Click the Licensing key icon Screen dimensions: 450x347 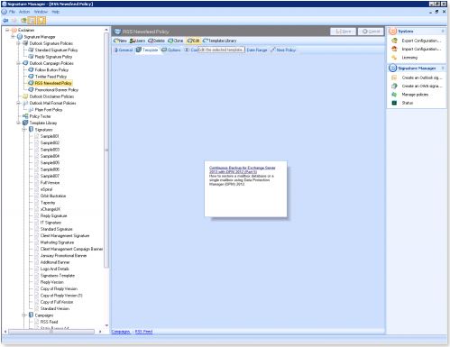pyautogui.click(x=394, y=57)
